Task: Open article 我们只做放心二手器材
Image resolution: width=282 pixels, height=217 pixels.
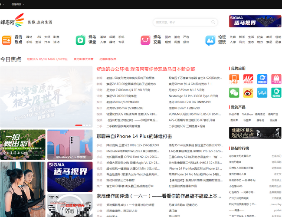Action: tap(120, 180)
